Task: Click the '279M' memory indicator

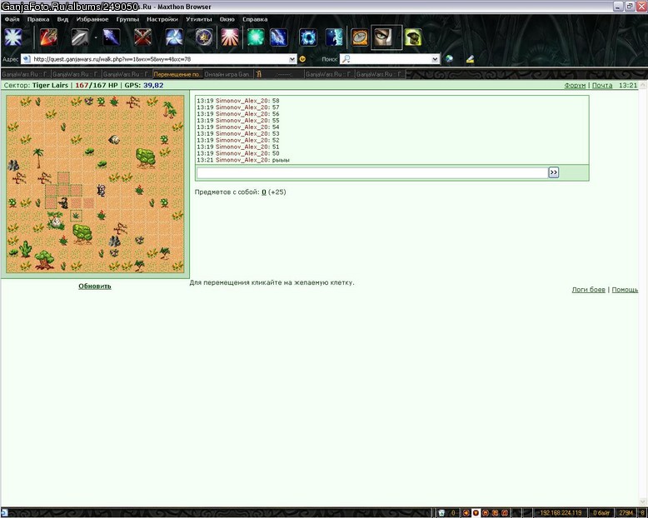Action: point(626,513)
